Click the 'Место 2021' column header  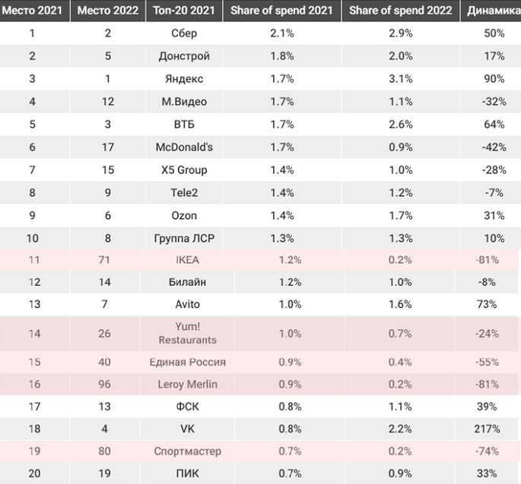(32, 11)
